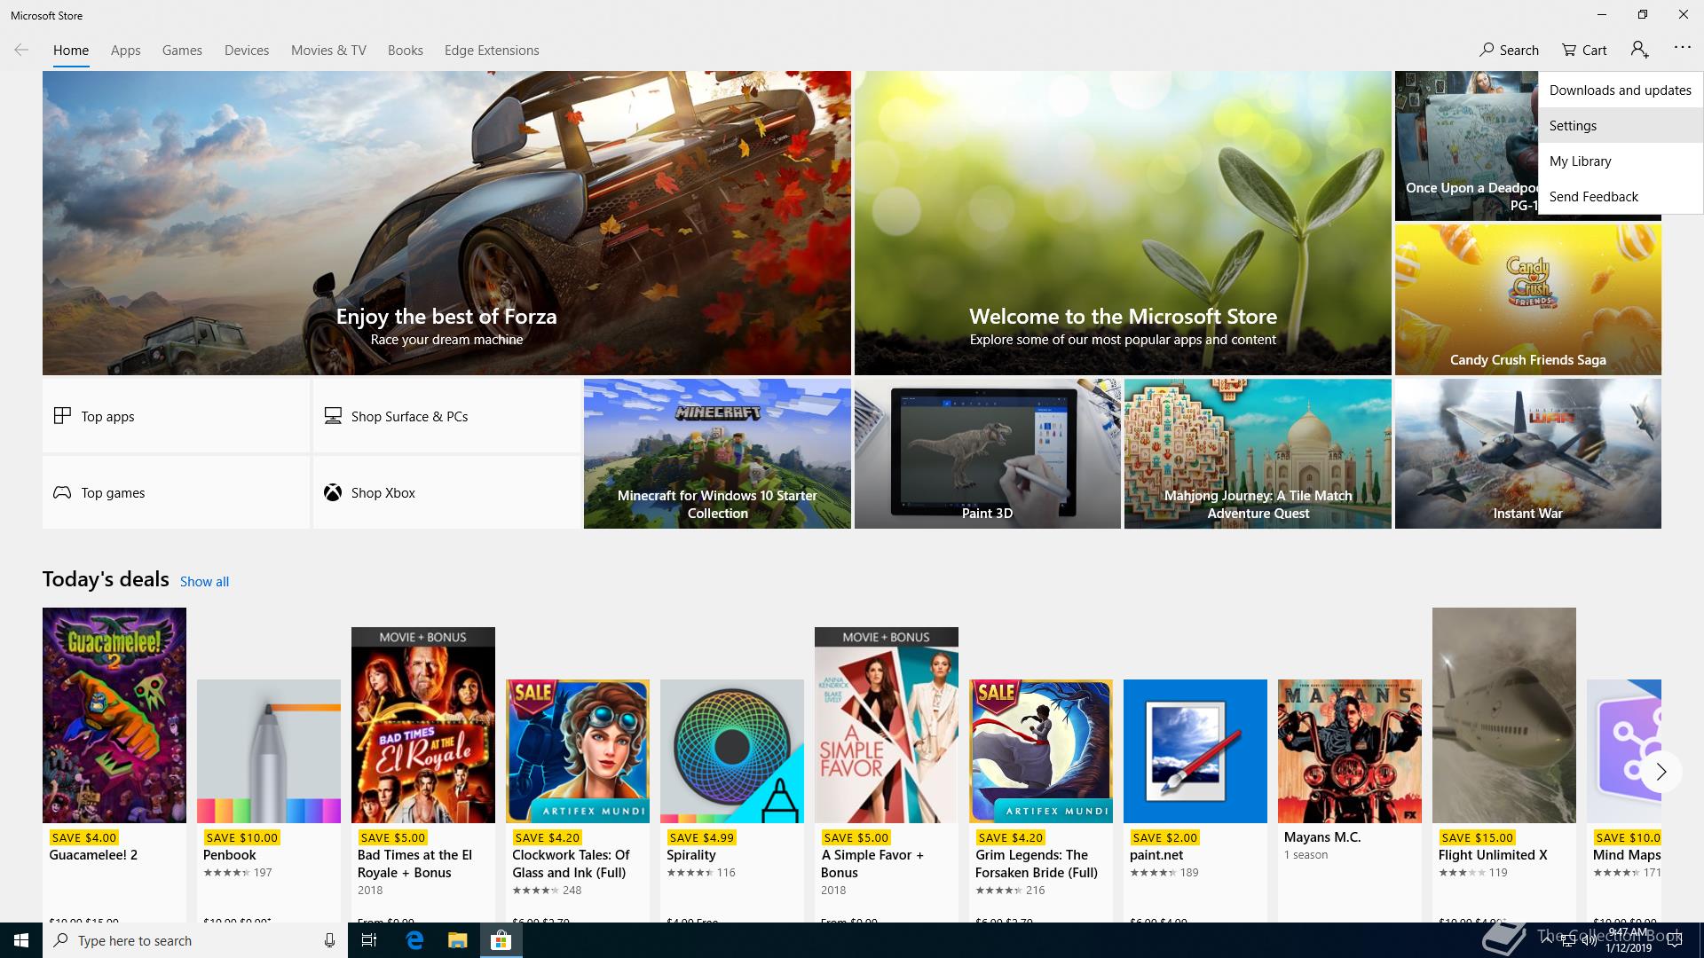Advance the deals carousel with the right chevron
1704x958 pixels.
[x=1661, y=772]
